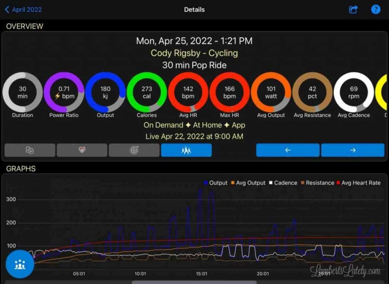Toggle Cadence series in legend

[283, 183]
